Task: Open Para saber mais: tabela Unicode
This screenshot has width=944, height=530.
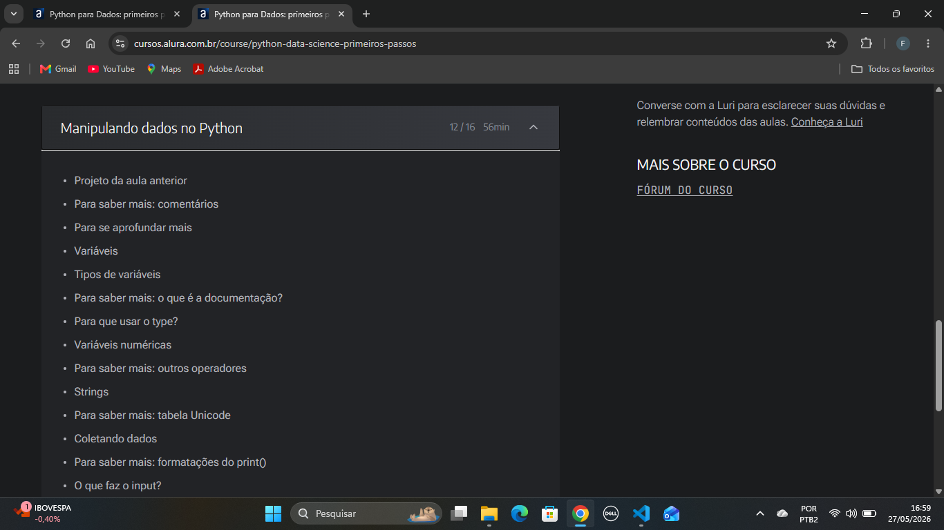Action: (x=153, y=415)
